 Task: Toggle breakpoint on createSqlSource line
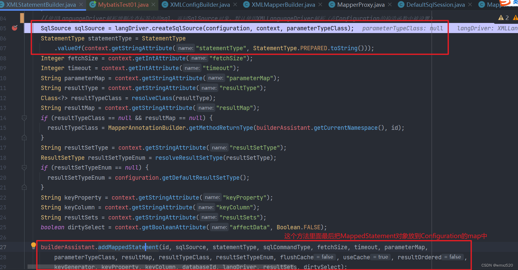tap(14, 28)
